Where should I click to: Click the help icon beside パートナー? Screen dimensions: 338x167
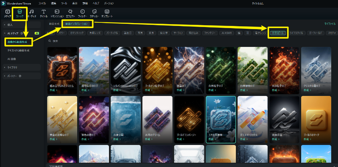click(20, 76)
